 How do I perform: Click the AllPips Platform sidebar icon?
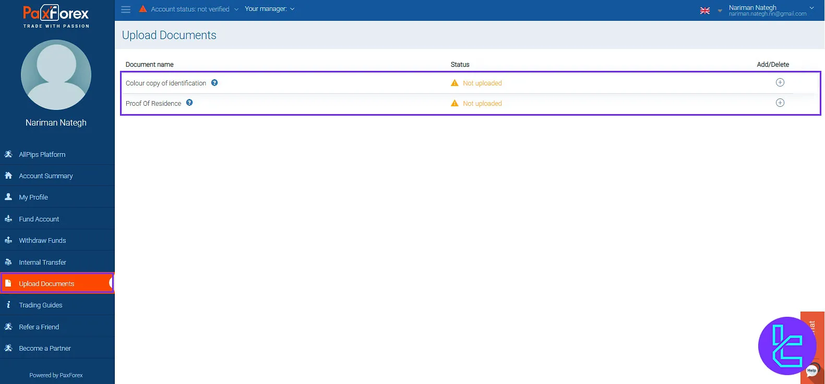tap(8, 154)
